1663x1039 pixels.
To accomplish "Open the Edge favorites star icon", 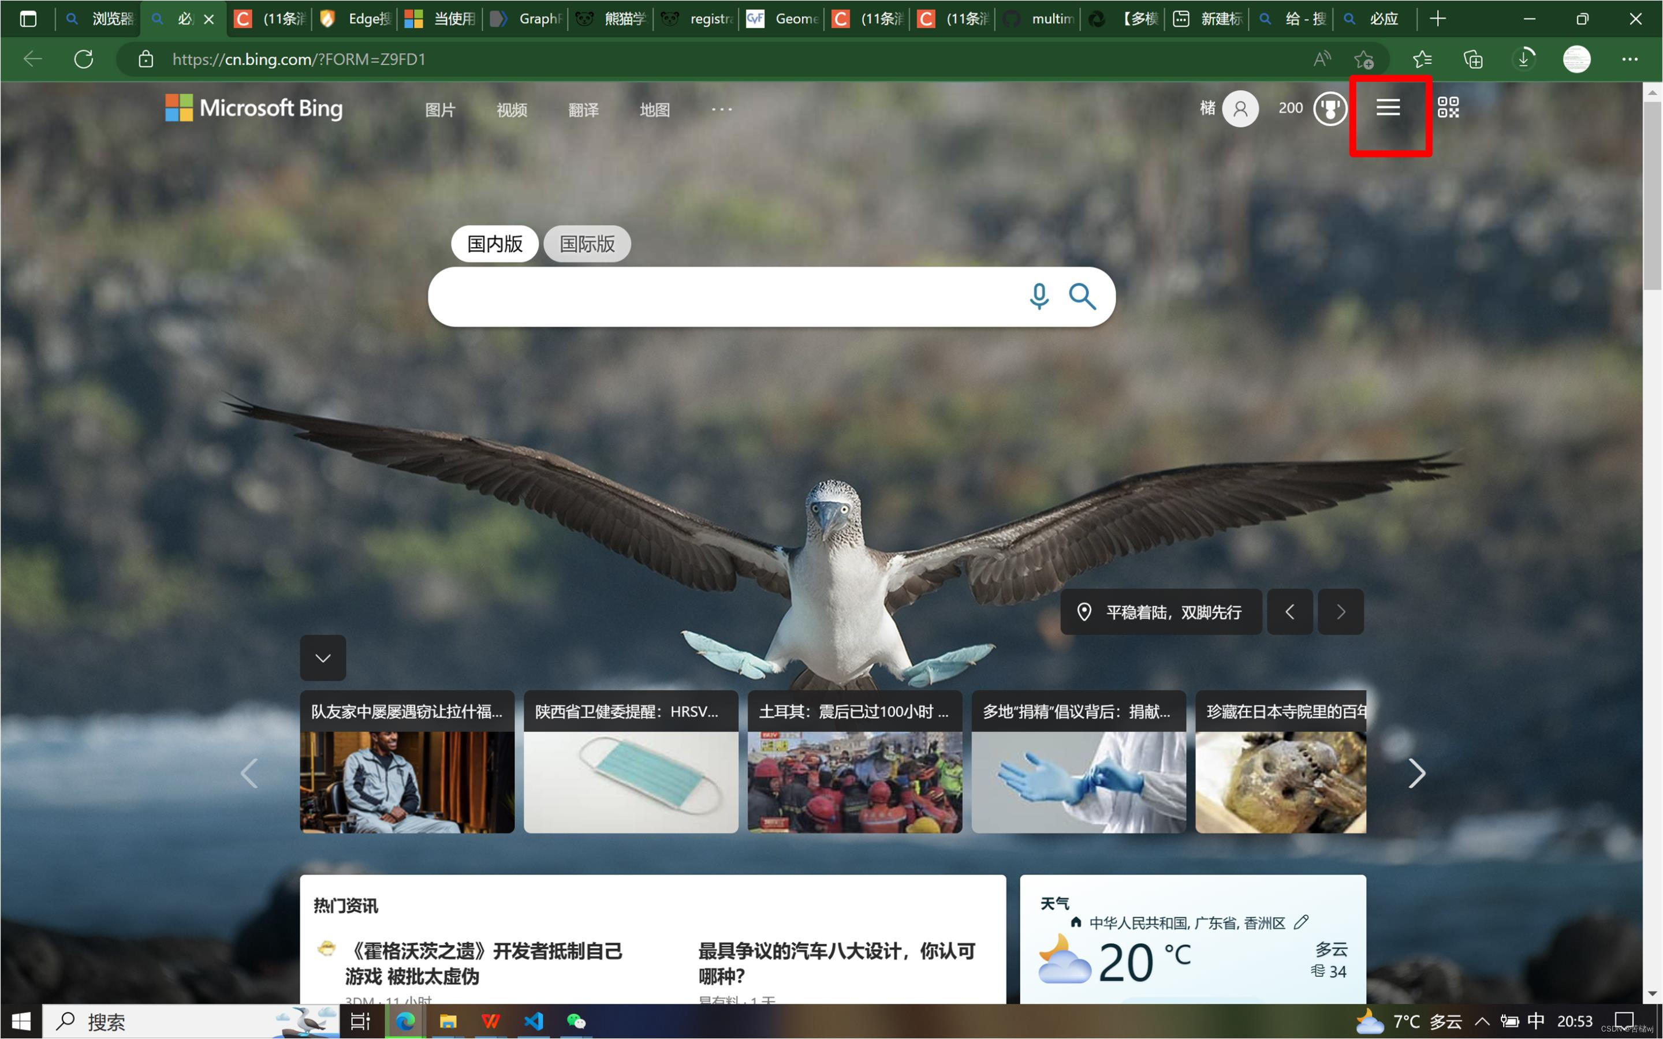I will tap(1422, 59).
